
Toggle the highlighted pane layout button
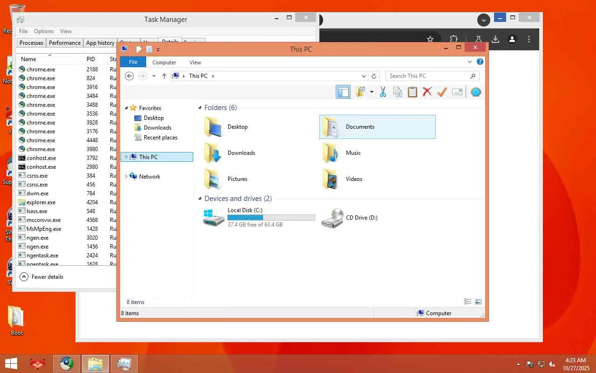(x=343, y=92)
